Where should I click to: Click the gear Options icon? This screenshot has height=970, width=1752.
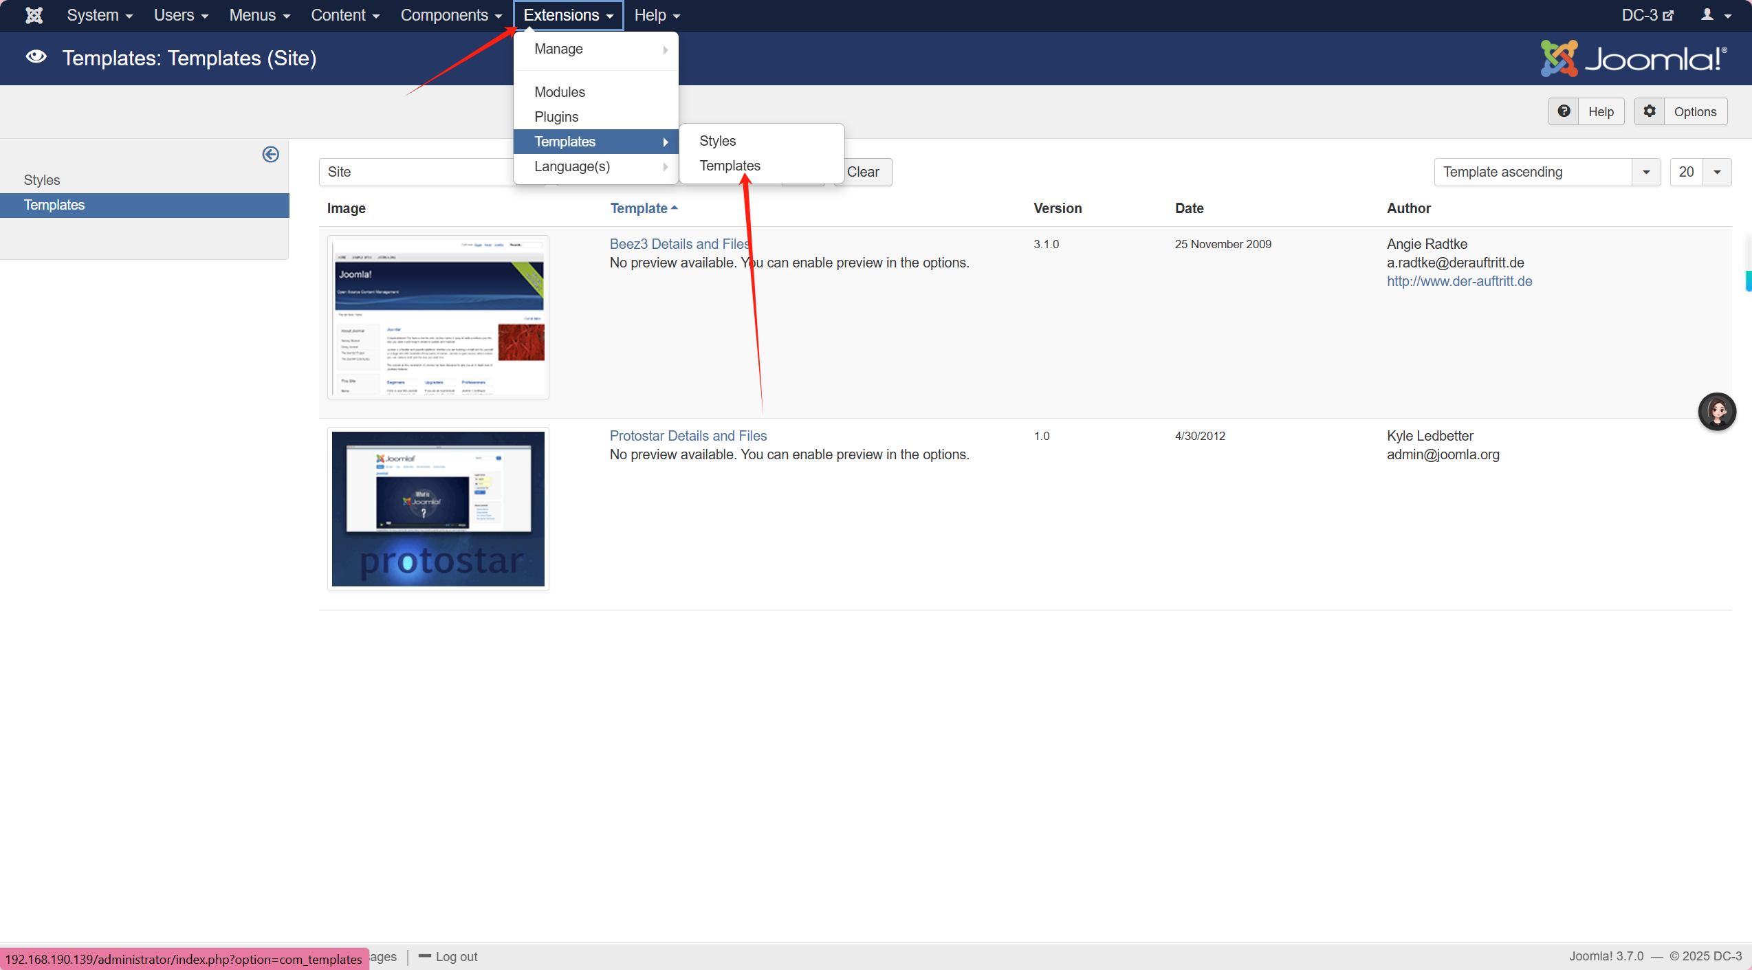coord(1650,111)
